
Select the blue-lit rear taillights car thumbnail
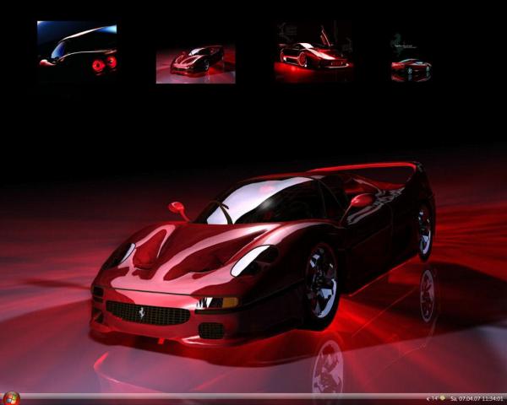pyautogui.click(x=77, y=48)
